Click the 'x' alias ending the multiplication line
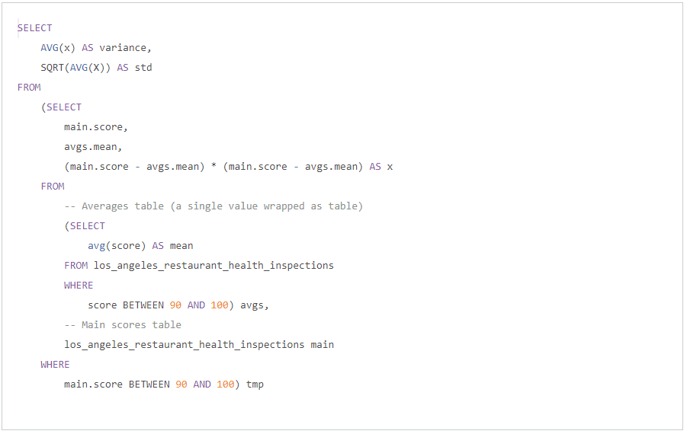The width and height of the screenshot is (687, 434). click(x=390, y=167)
